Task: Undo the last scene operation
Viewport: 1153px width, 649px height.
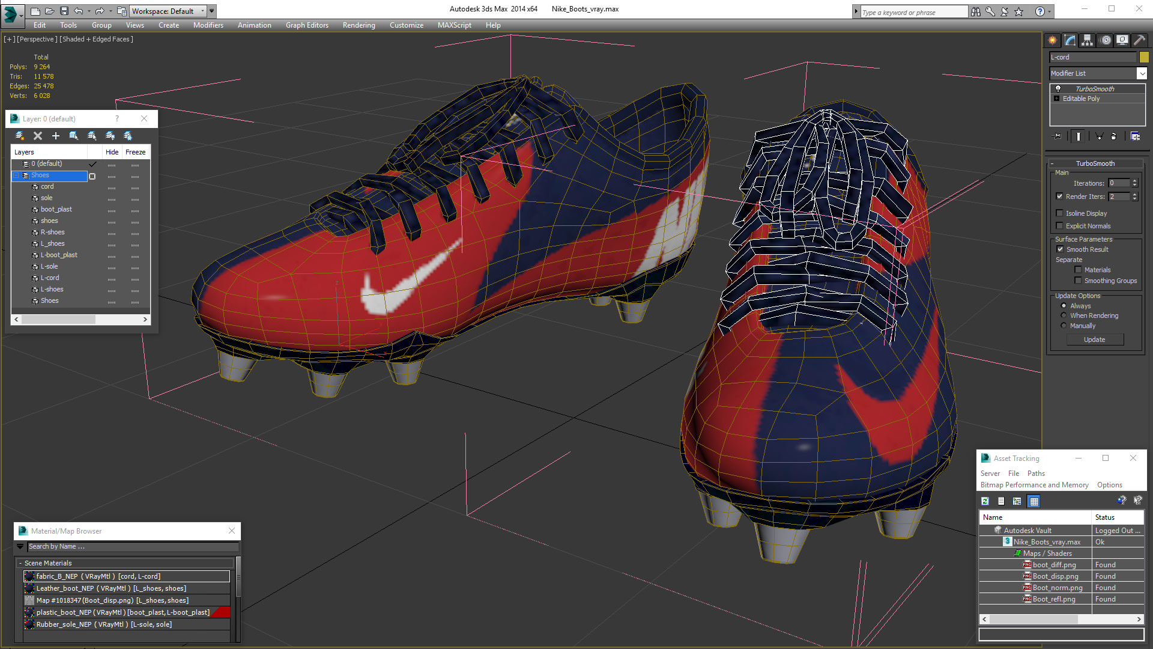Action: 79,11
